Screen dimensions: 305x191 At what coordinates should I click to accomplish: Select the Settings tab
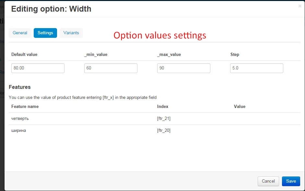pos(45,33)
